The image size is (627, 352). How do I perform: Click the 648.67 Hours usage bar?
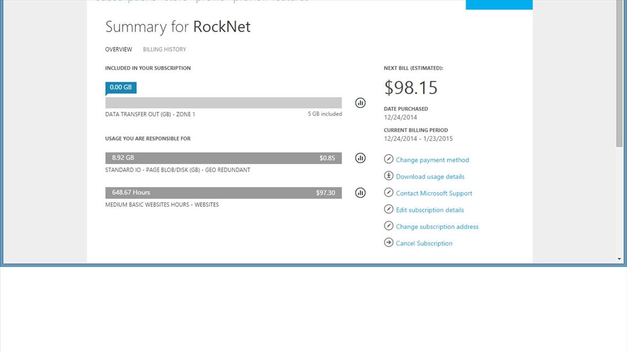(223, 193)
